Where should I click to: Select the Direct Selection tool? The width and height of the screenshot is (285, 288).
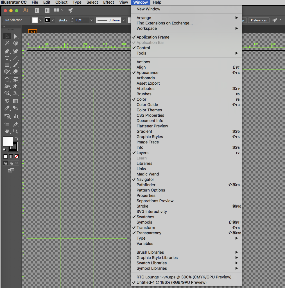tap(15, 36)
